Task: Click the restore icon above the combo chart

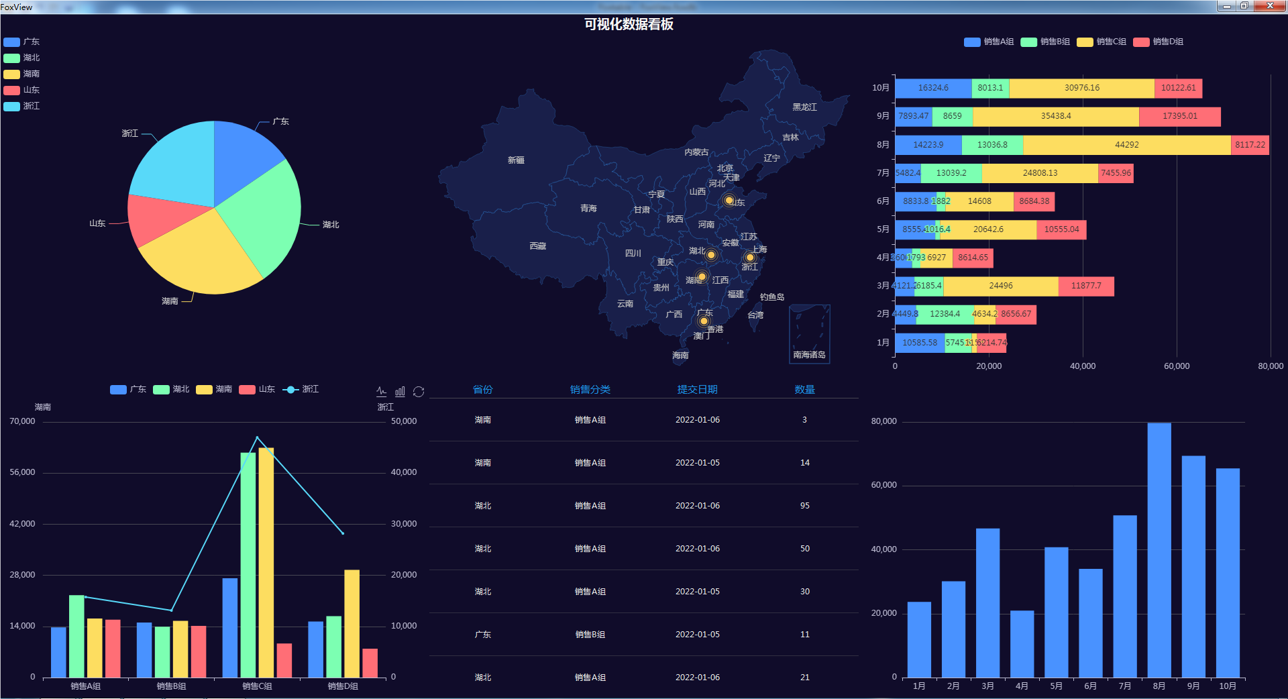Action: pos(419,391)
